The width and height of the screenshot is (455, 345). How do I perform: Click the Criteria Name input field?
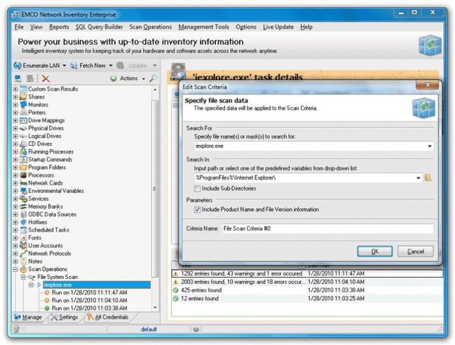point(328,229)
